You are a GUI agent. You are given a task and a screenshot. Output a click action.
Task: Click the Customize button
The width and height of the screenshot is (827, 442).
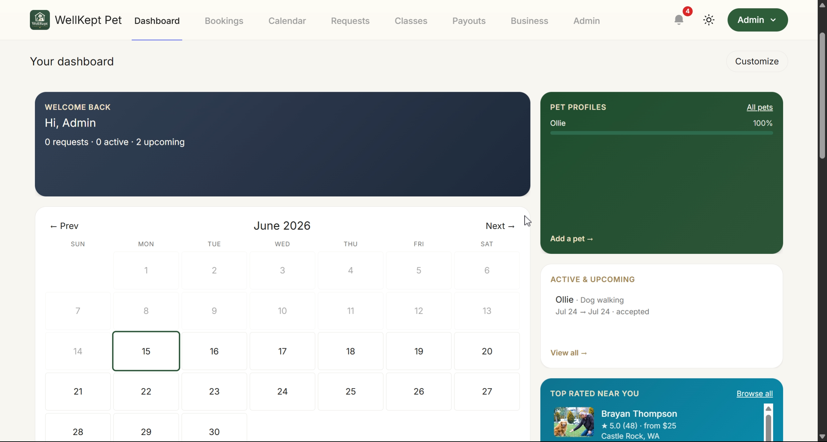click(x=757, y=61)
